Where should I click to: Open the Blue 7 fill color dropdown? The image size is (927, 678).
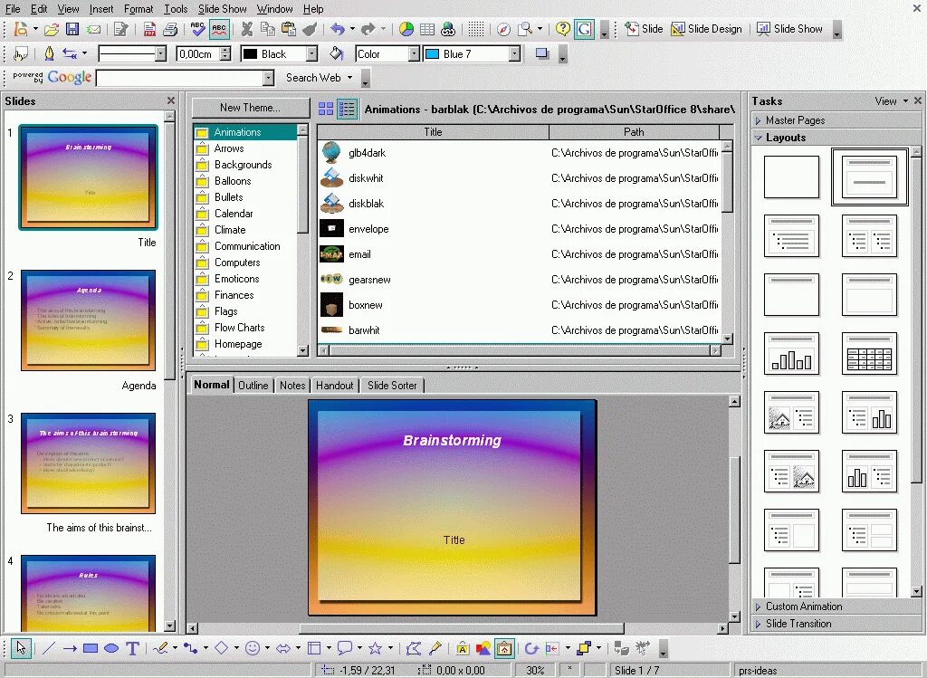pos(514,53)
